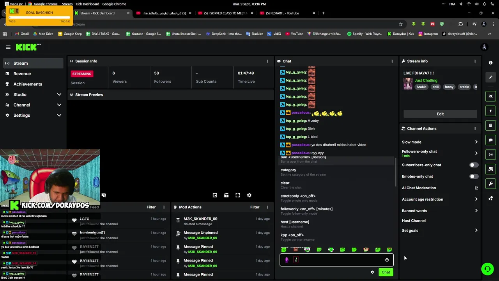The width and height of the screenshot is (499, 281).
Task: Select 'followonly <on_off>' chat command
Action: [337, 211]
